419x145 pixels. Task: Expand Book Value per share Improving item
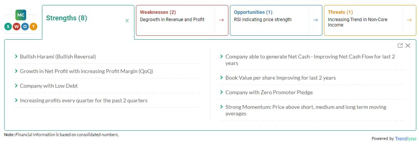tap(312, 78)
